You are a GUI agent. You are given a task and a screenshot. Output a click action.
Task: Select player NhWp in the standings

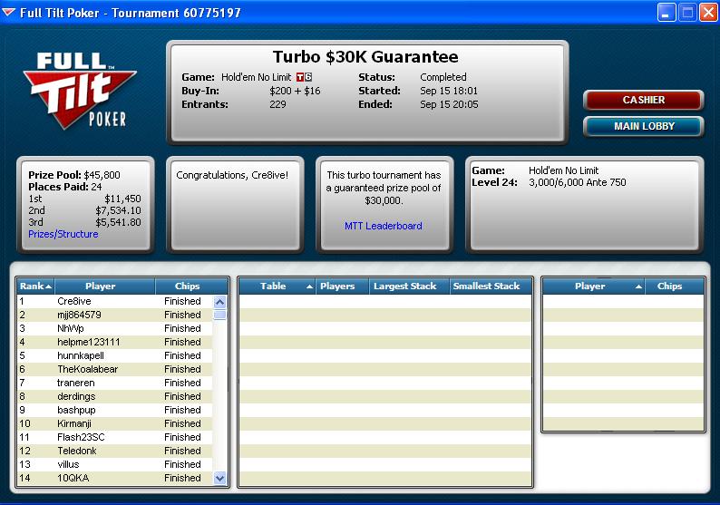pos(115,329)
